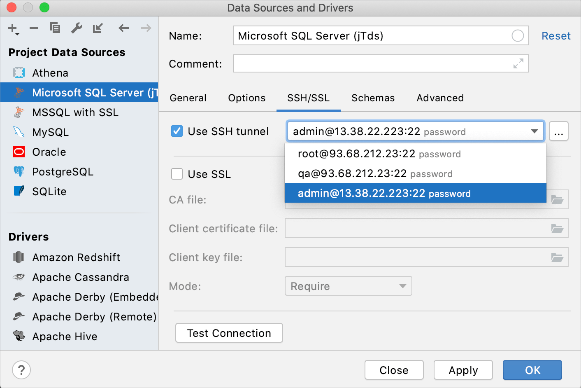
Task: Click the make global arrow icon in toolbar
Action: click(x=98, y=28)
